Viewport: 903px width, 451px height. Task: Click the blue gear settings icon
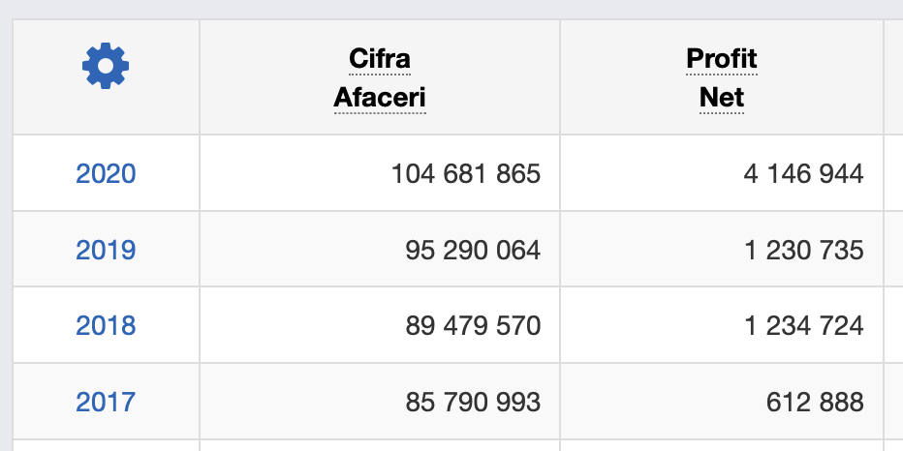point(106,66)
